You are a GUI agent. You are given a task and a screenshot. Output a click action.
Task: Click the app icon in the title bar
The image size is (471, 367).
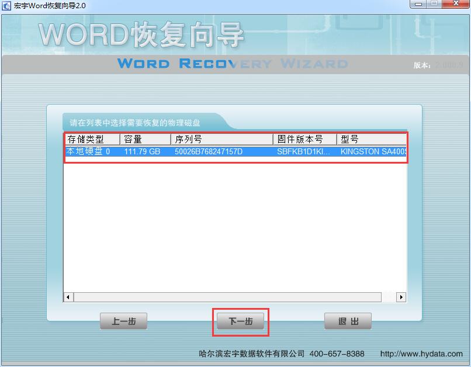point(6,5)
